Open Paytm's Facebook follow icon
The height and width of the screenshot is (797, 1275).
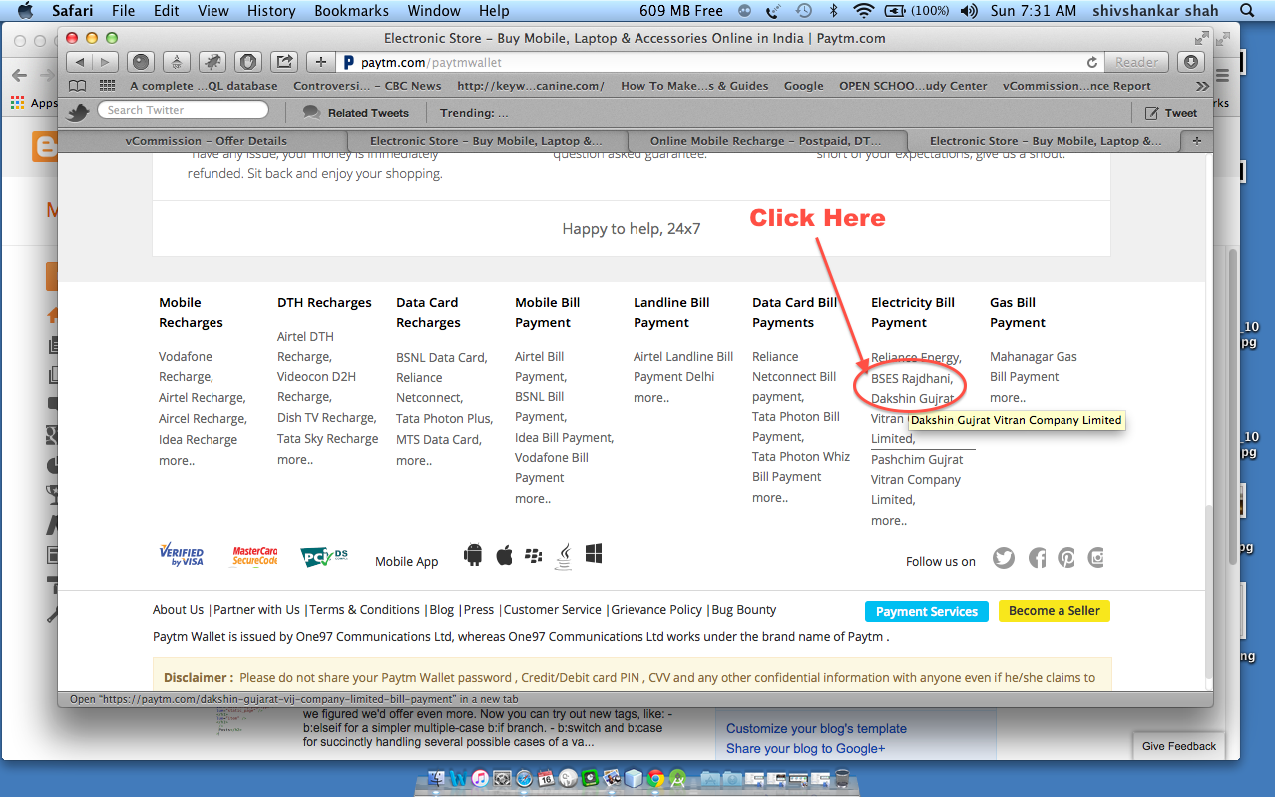[x=1037, y=558]
